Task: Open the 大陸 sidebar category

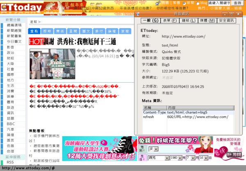Action: pos(10,63)
